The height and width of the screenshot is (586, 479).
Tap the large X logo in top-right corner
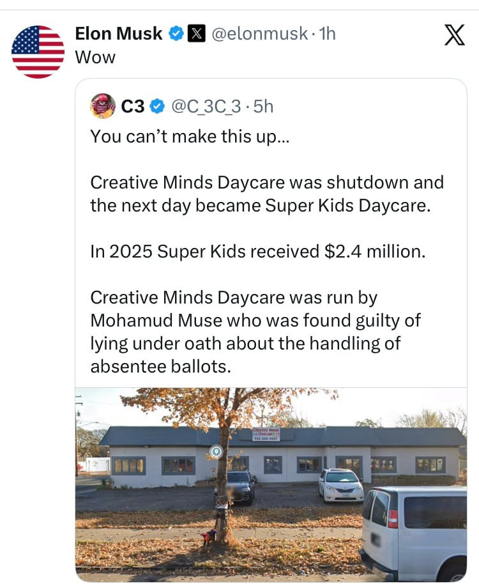pyautogui.click(x=453, y=35)
